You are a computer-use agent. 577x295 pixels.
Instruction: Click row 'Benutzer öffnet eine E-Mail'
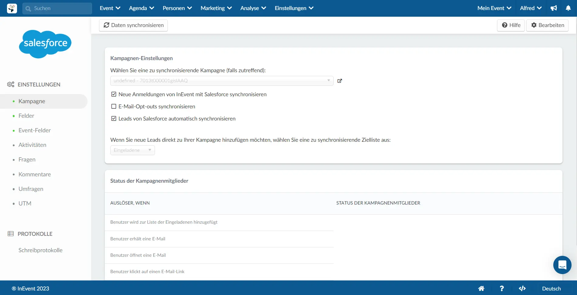[219, 256]
